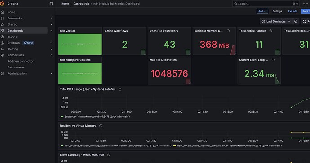Open the Add dropdown button

pyautogui.click(x=262, y=11)
